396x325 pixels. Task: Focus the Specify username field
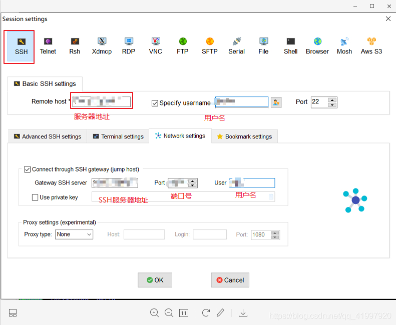coord(242,102)
